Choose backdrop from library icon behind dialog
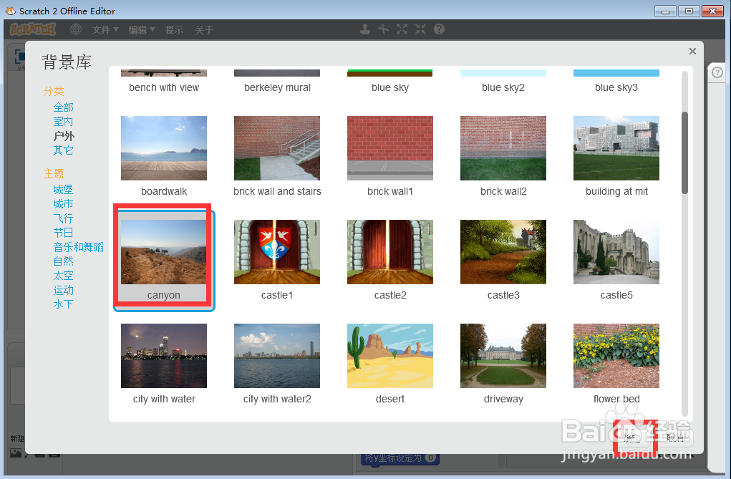Image resolution: width=731 pixels, height=479 pixels. click(x=15, y=453)
